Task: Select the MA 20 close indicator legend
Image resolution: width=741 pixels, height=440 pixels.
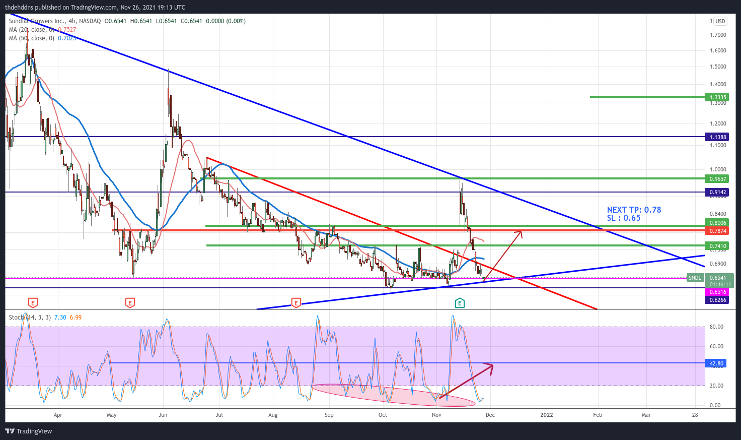Action: coord(31,30)
